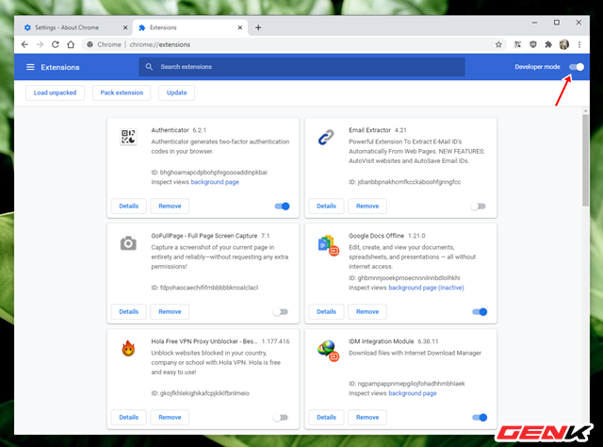Click the search magnifier icon
Image resolution: width=603 pixels, height=447 pixels.
point(149,67)
